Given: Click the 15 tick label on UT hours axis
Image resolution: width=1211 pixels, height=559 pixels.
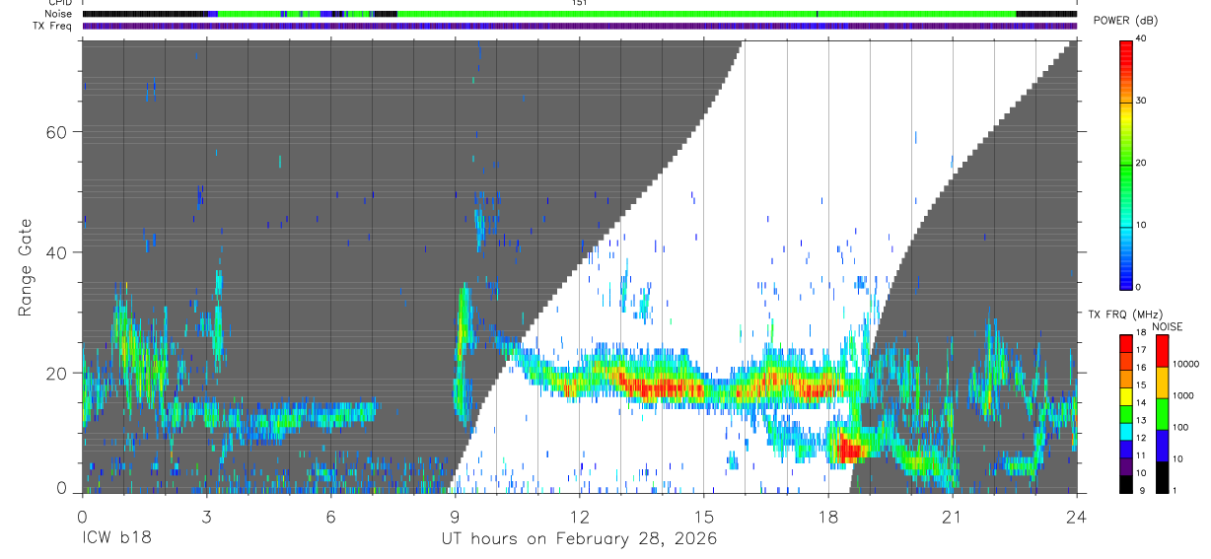Looking at the screenshot, I should [x=703, y=516].
